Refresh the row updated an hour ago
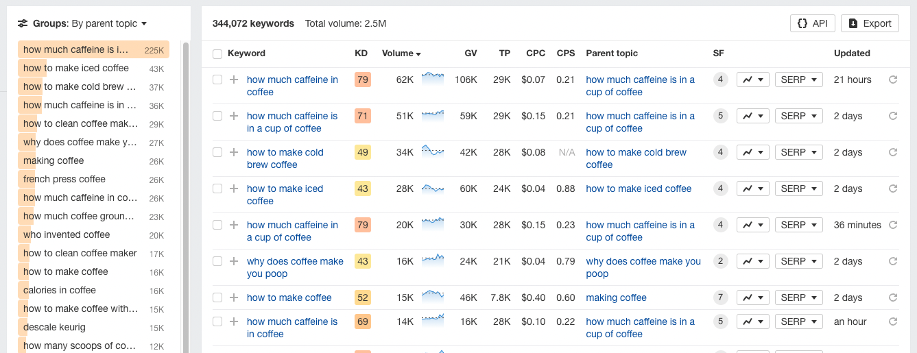The width and height of the screenshot is (917, 353). point(893,321)
